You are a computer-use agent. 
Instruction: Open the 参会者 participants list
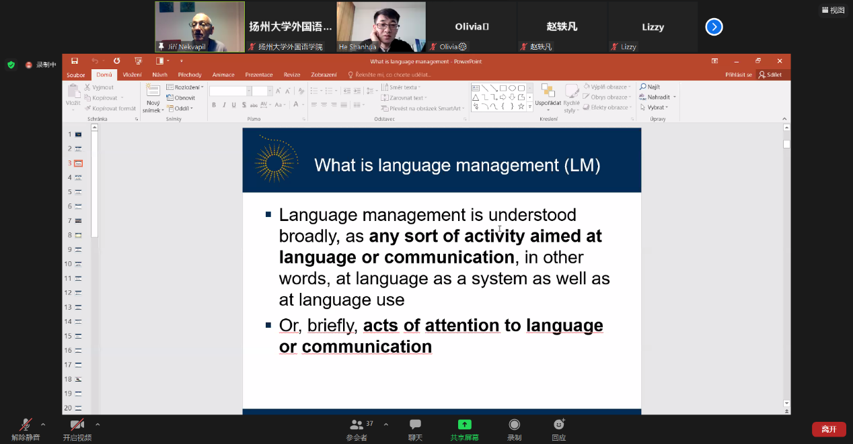(357, 429)
